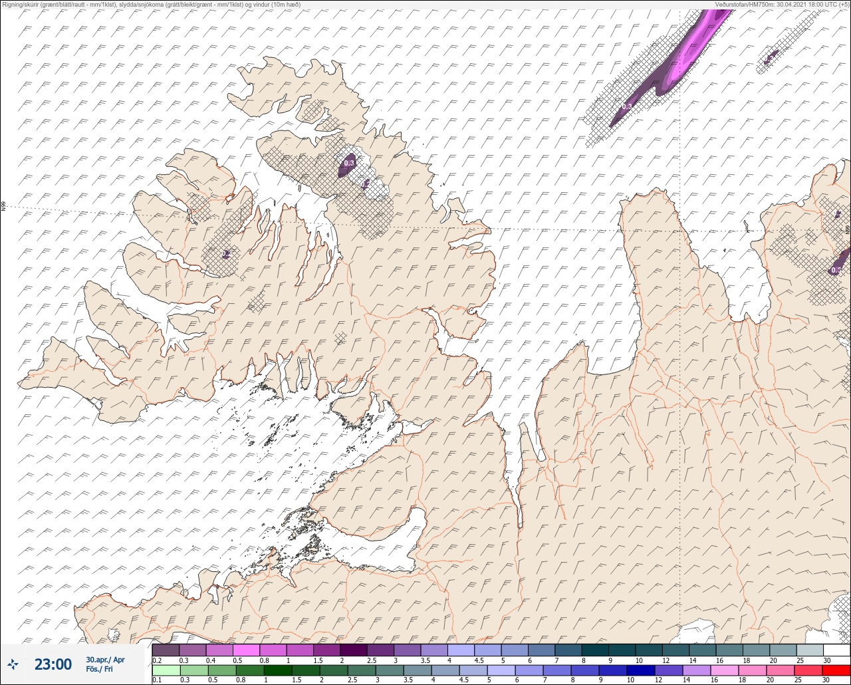Select the top-row dark purple swatch starting at 2
This screenshot has width=851, height=685.
[354, 650]
